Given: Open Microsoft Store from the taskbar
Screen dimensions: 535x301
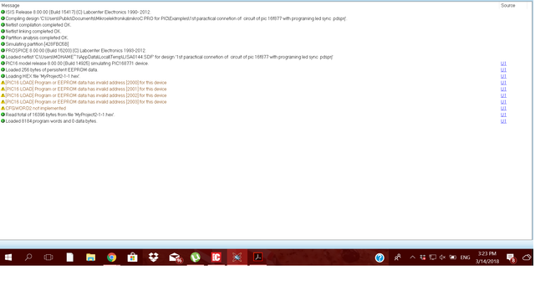Looking at the screenshot, I should (132, 258).
